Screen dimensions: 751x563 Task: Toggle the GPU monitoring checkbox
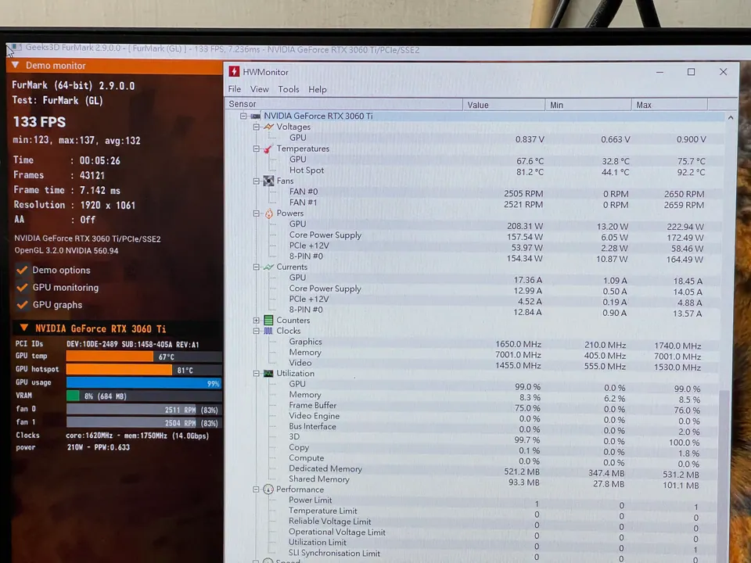(x=22, y=287)
